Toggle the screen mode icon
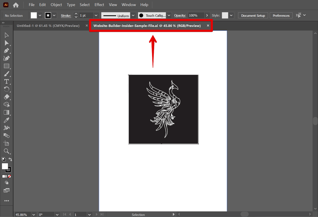 (6, 191)
